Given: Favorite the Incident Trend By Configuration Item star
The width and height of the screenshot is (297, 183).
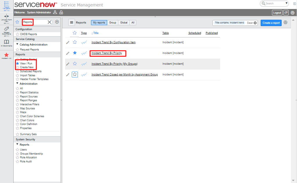Looking at the screenshot, I should click(75, 42).
